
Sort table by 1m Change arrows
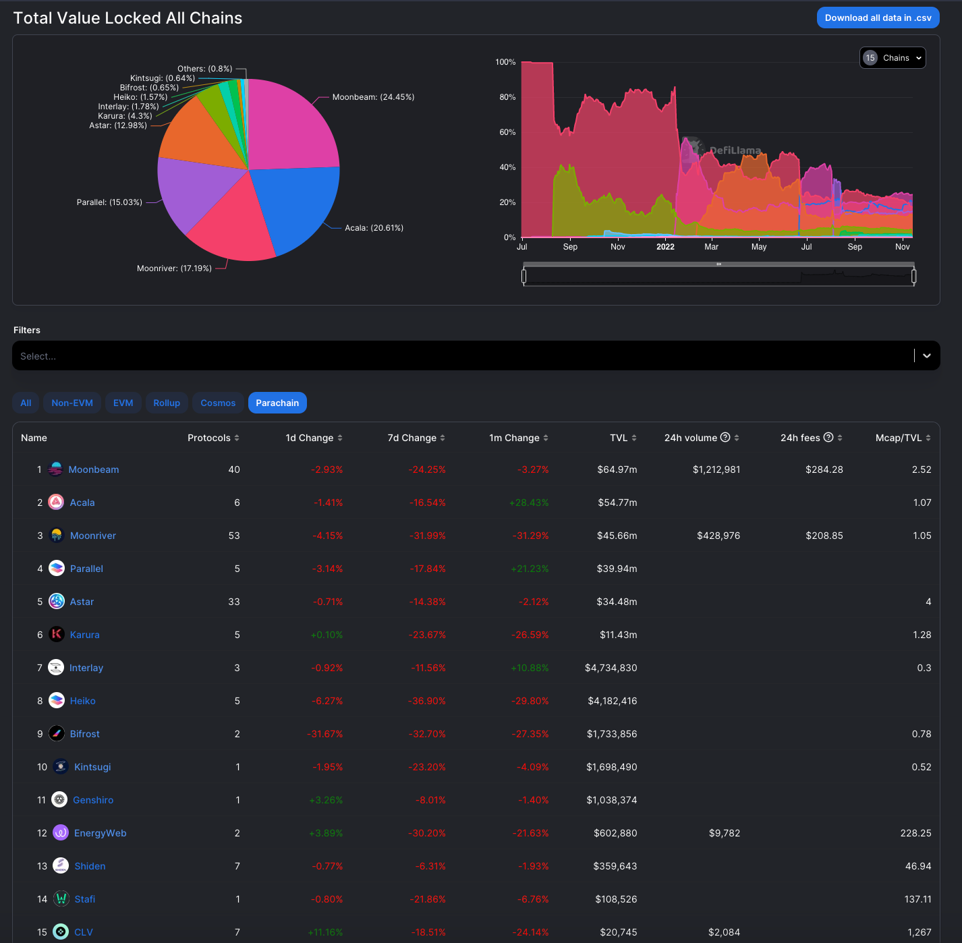point(546,438)
